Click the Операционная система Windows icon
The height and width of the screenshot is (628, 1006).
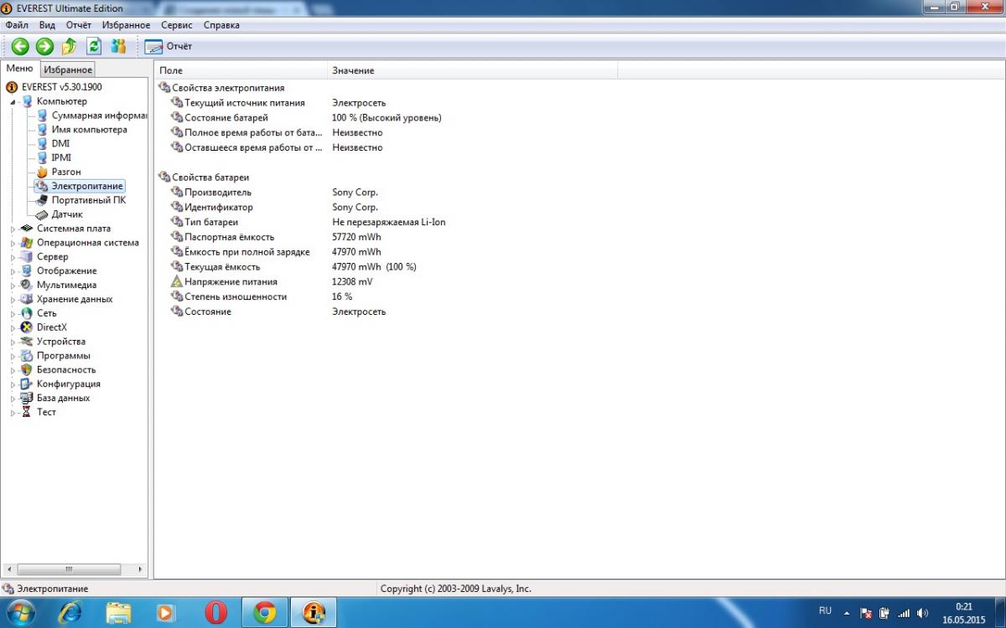point(27,243)
